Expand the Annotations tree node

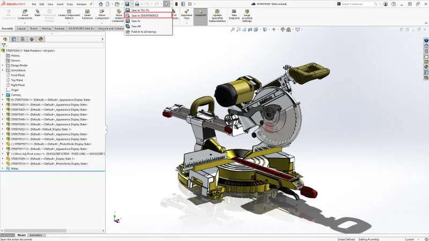pyautogui.click(x=3, y=70)
